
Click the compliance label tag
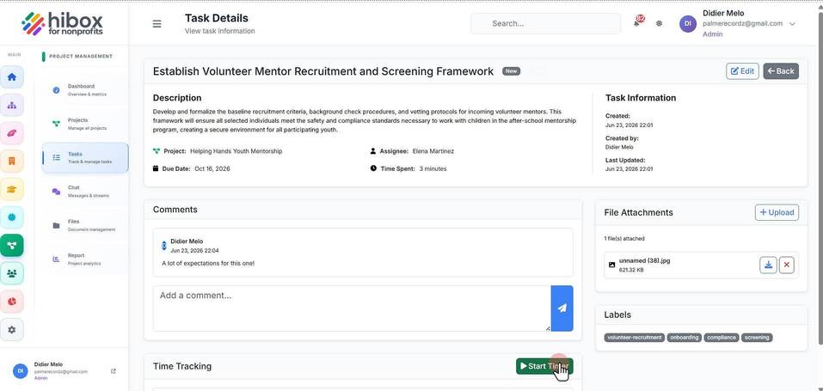[x=722, y=338]
